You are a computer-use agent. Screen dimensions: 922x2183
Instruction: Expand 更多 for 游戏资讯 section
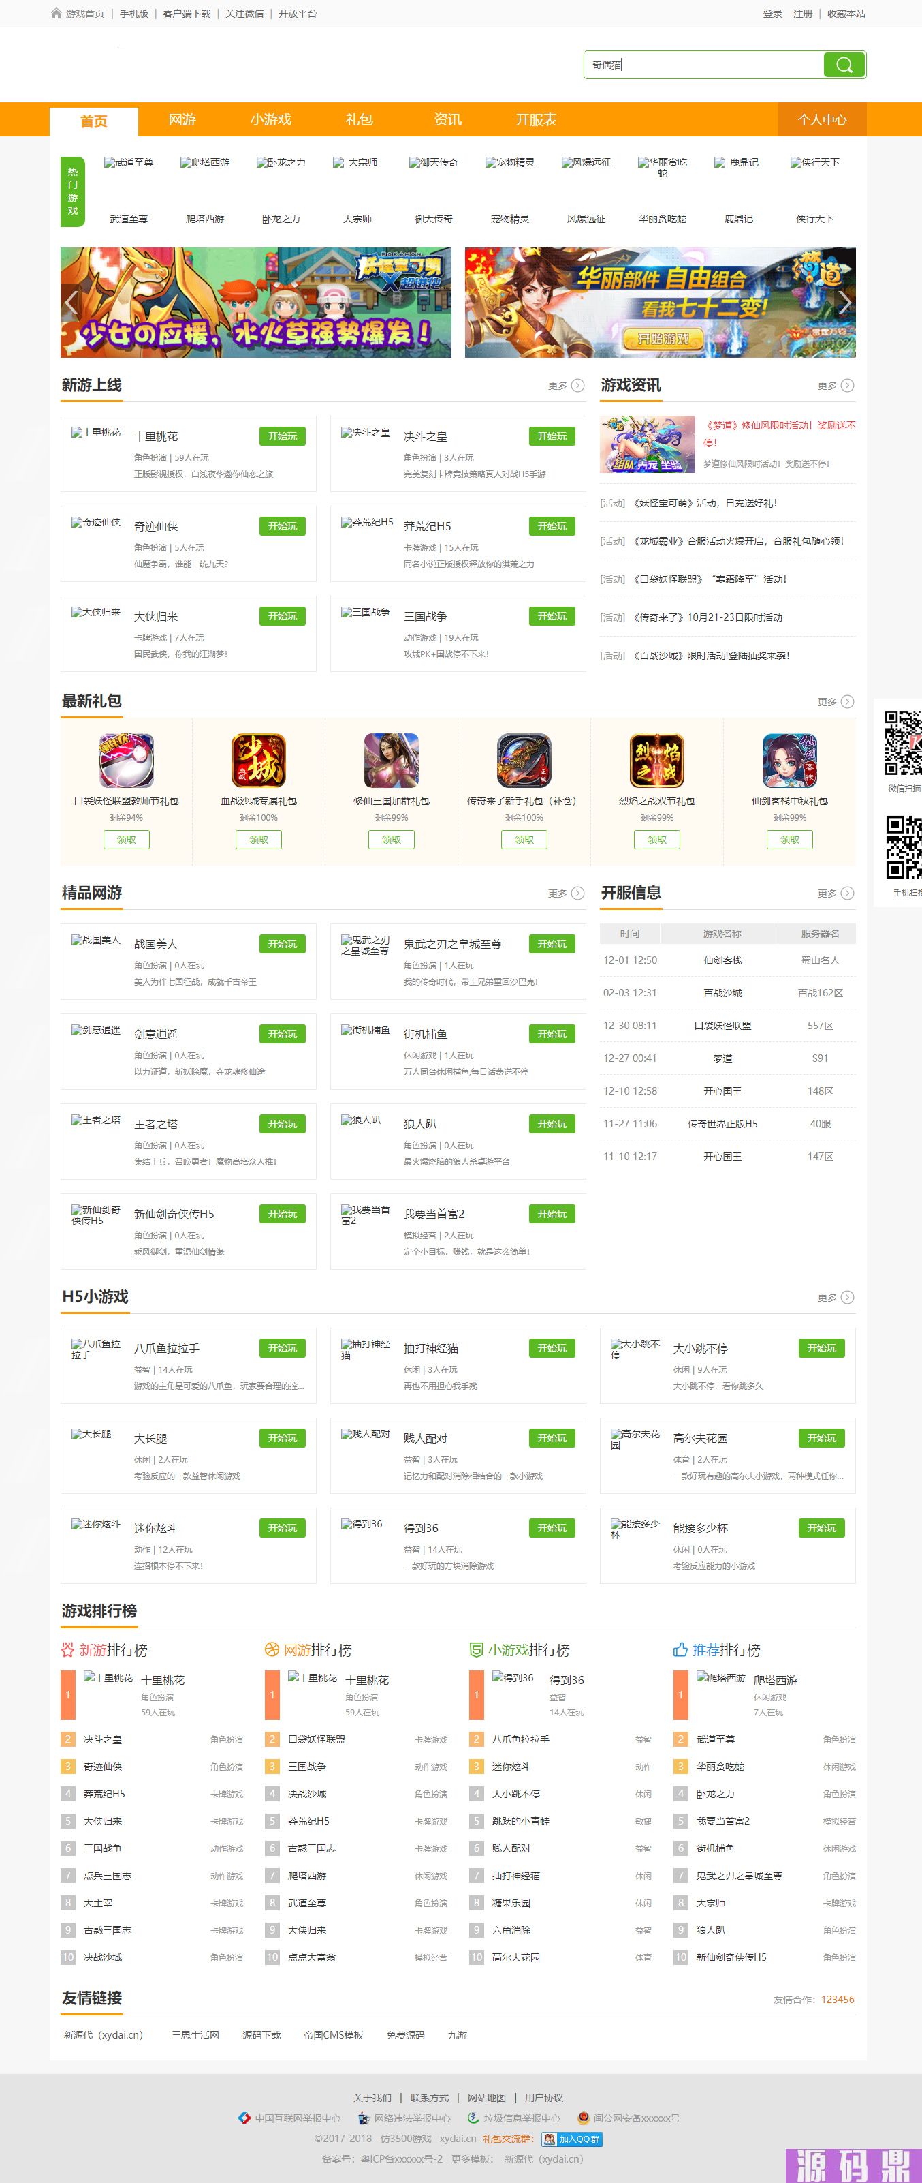pos(836,386)
